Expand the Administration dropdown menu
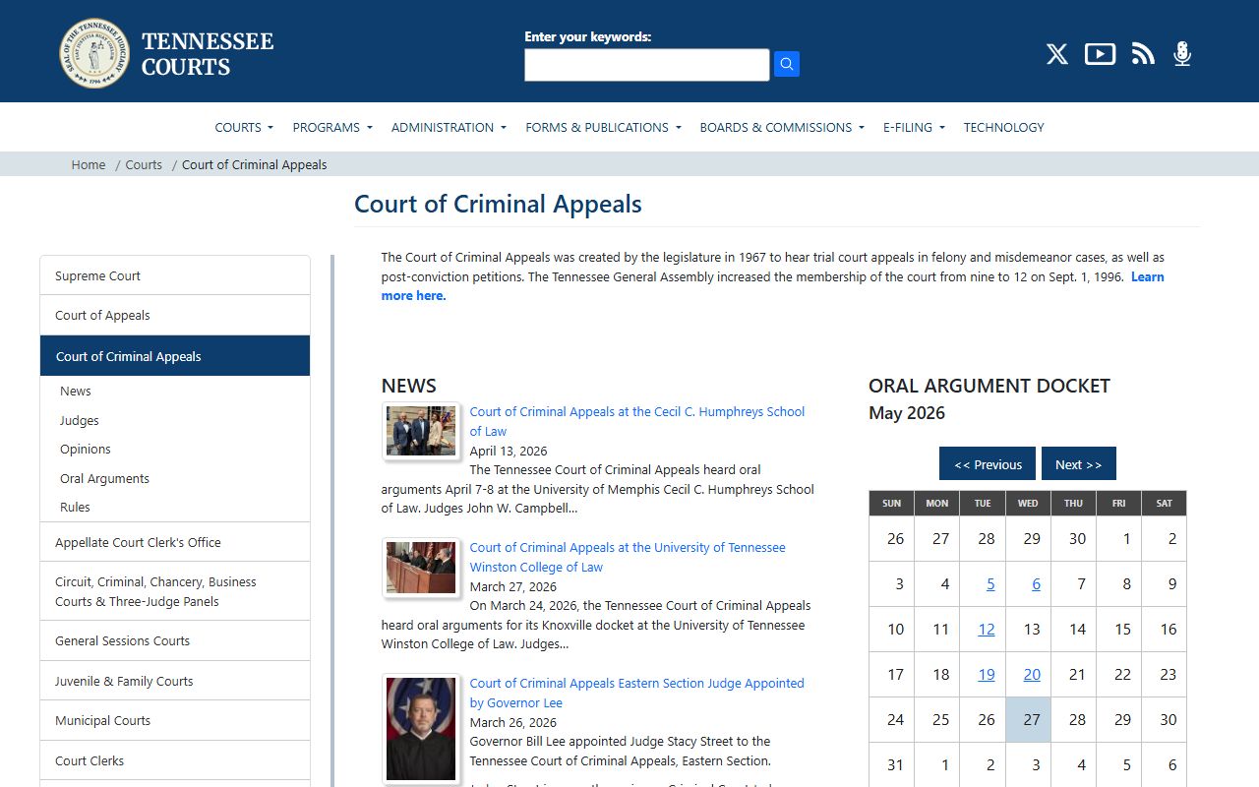Viewport: 1259px width, 787px height. point(449,127)
